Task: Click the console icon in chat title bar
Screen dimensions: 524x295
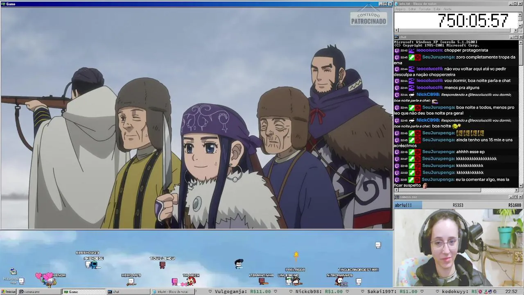Action: 397,37
